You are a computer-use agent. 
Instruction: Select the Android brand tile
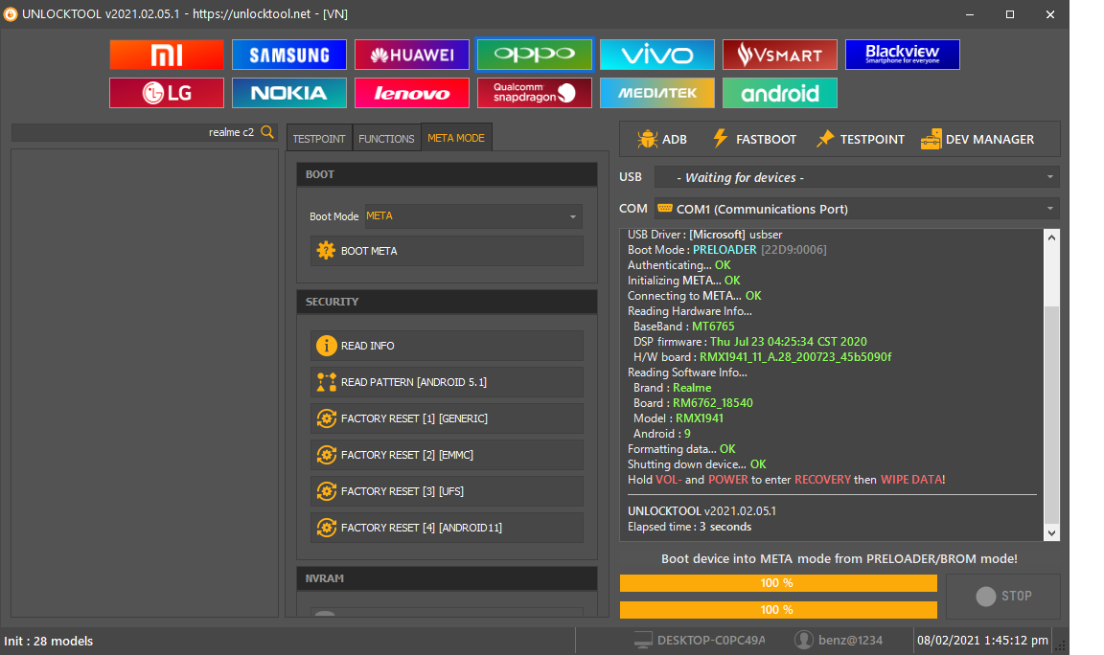pyautogui.click(x=779, y=93)
